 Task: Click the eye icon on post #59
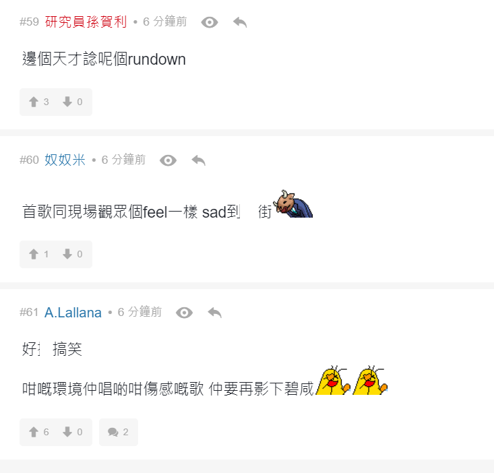coord(210,22)
